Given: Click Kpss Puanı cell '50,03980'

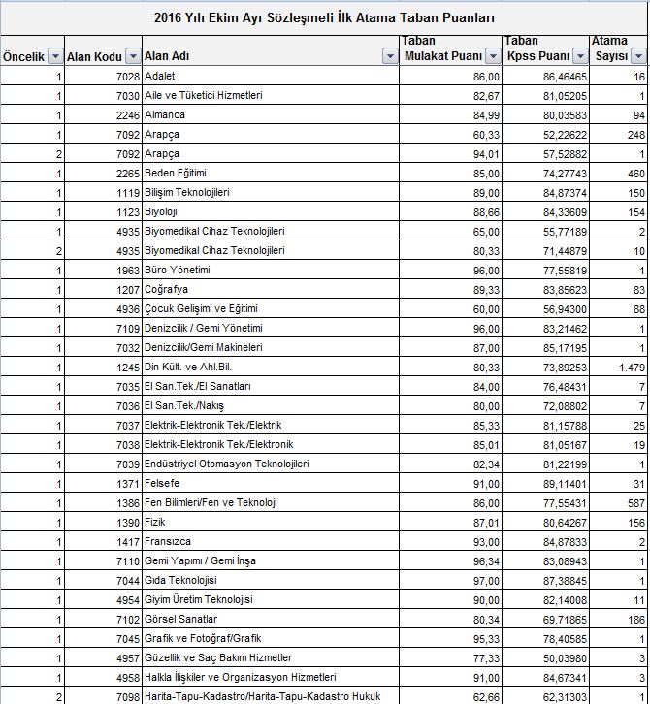Looking at the screenshot, I should coord(545,657).
